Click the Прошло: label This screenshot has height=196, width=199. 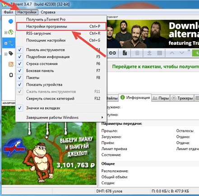coord(109,131)
